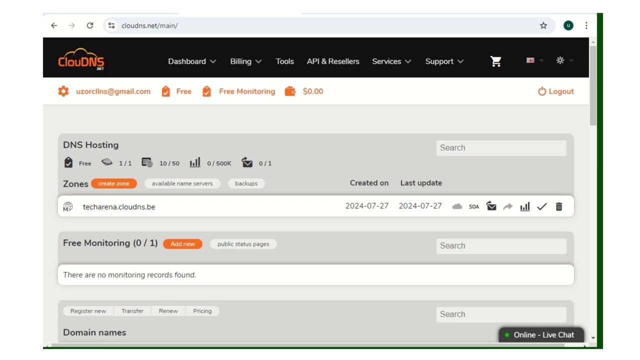This screenshot has height=360, width=640.
Task: Click the ClouDNS logo
Action: 81,59
